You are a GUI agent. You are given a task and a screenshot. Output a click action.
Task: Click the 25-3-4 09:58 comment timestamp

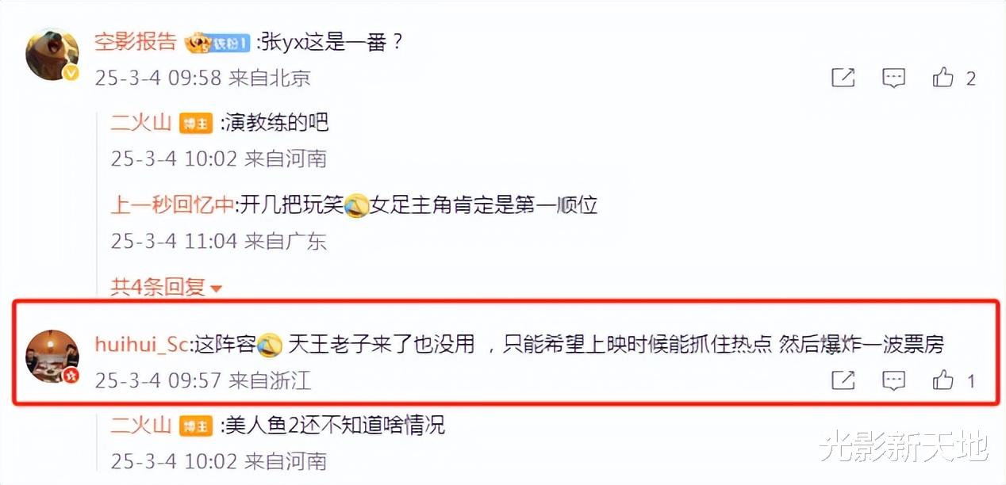tap(159, 78)
